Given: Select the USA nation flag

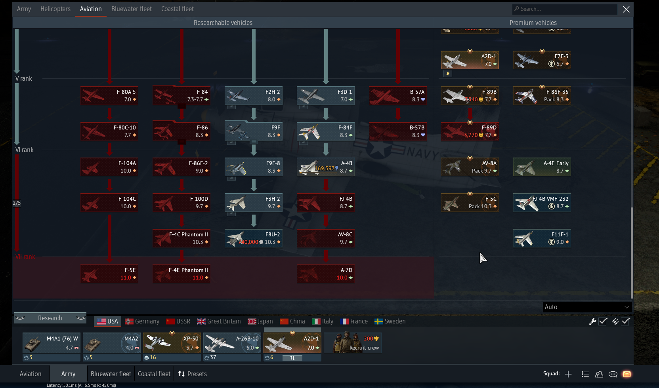Looking at the screenshot, I should click(x=108, y=321).
